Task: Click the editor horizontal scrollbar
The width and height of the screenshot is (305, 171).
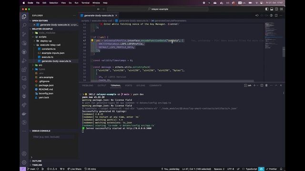Action: (x=172, y=81)
